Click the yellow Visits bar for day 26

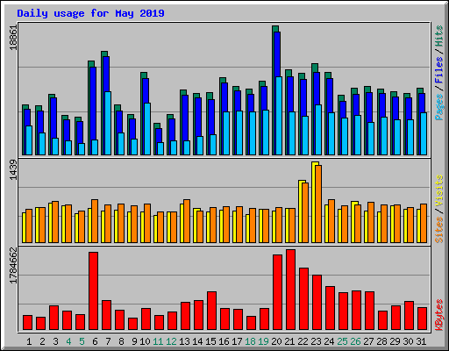tap(353, 222)
